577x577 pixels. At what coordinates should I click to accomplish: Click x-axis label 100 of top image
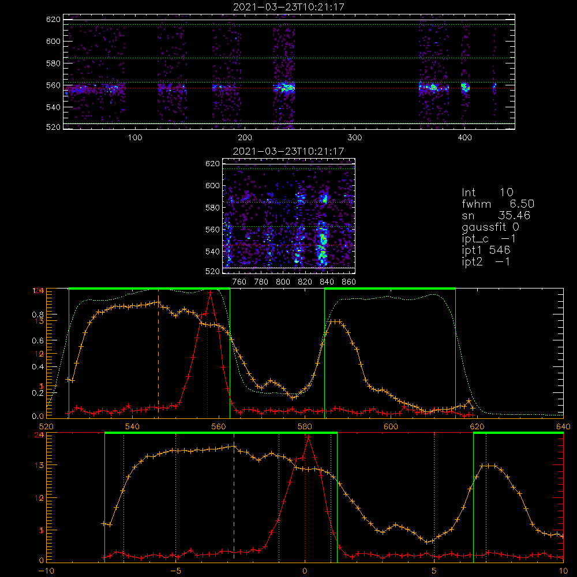click(134, 138)
